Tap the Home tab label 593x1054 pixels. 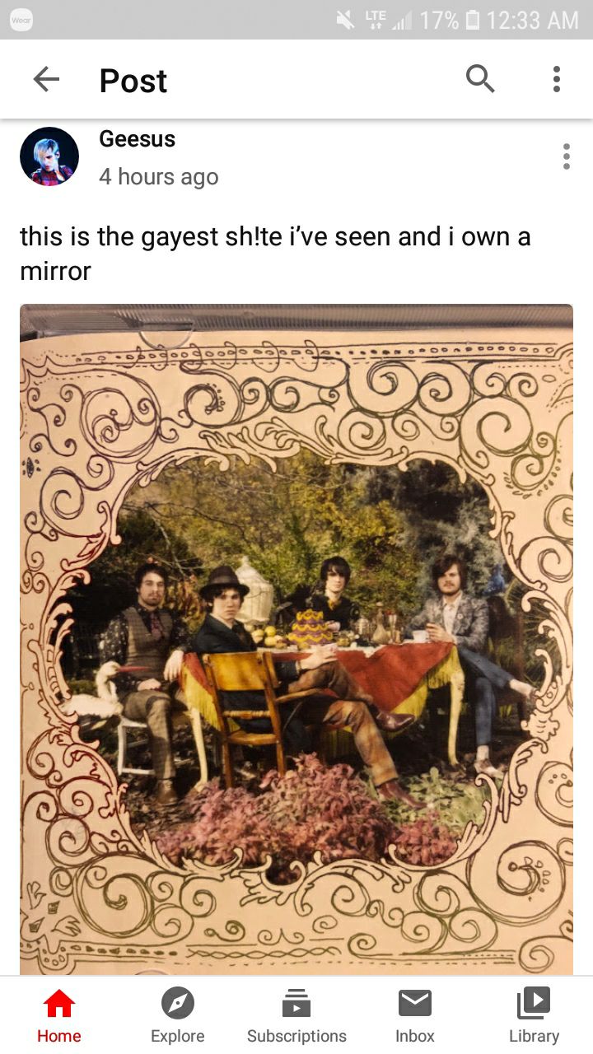(59, 1036)
